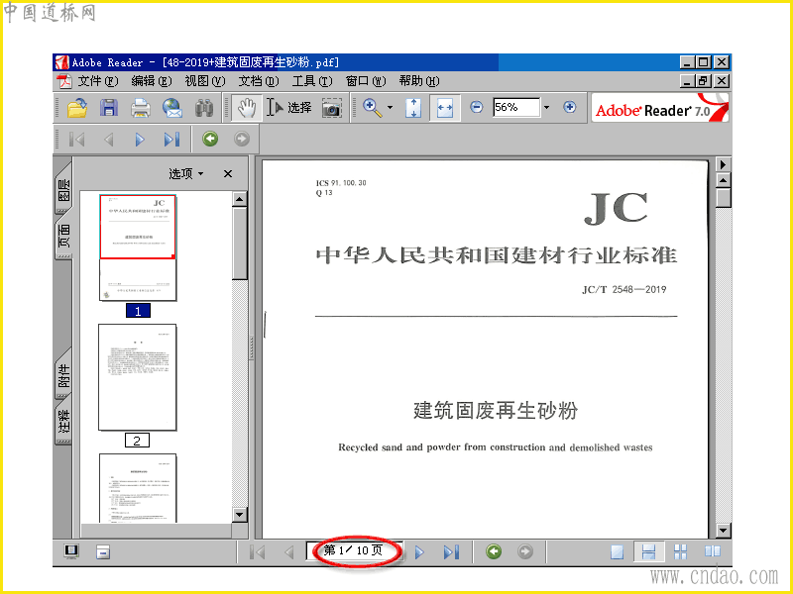Select page 2 thumbnail
Image resolution: width=793 pixels, height=594 pixels.
pyautogui.click(x=138, y=377)
